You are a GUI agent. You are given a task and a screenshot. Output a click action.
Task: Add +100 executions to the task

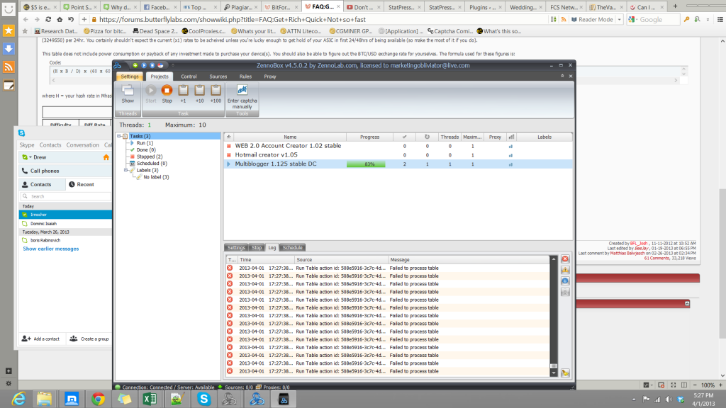click(x=216, y=94)
